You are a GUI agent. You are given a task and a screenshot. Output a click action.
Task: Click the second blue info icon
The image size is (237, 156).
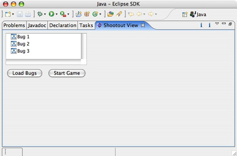click(210, 25)
